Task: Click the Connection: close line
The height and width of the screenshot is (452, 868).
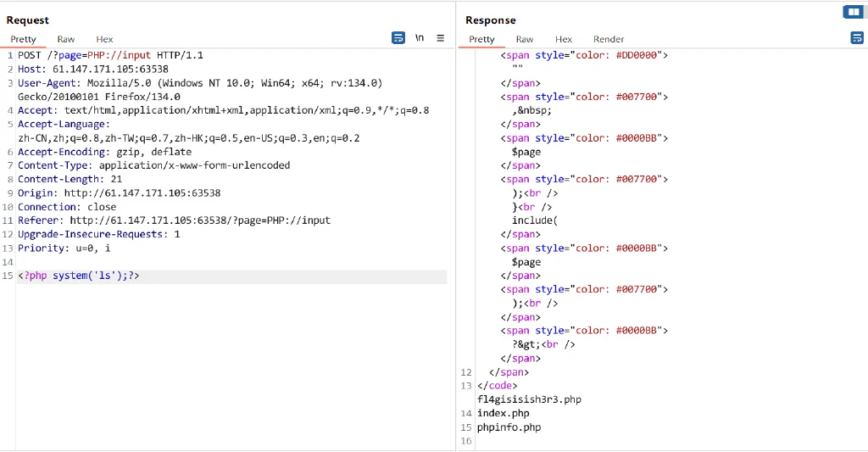Action: 67,207
